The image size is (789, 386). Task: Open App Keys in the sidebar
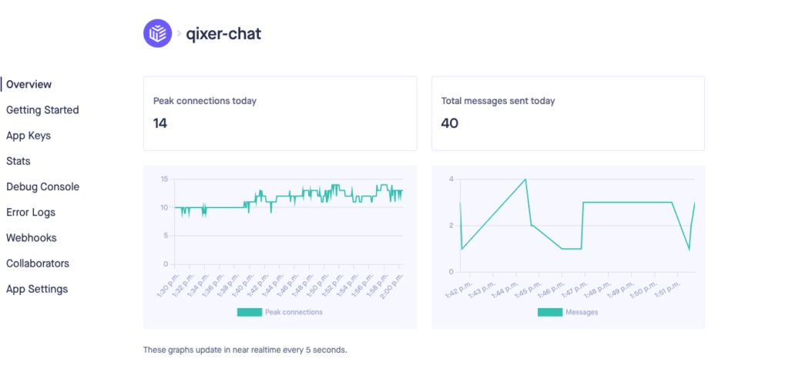click(29, 136)
